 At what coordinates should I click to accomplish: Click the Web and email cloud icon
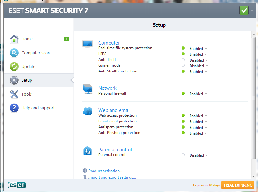87,112
